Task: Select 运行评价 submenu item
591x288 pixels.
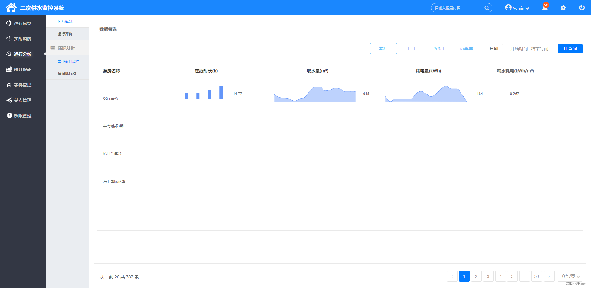Action: click(68, 34)
